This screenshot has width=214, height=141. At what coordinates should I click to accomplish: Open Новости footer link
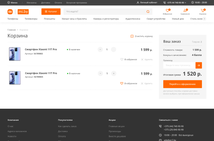[12, 136]
